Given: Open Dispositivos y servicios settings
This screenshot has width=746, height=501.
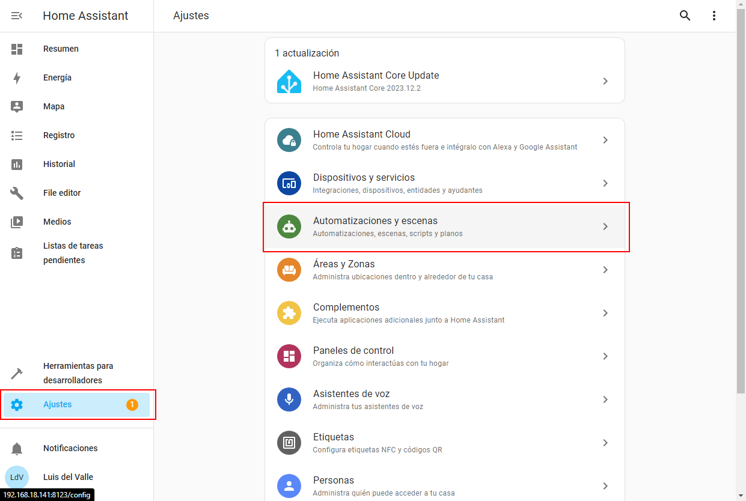Looking at the screenshot, I should (445, 183).
